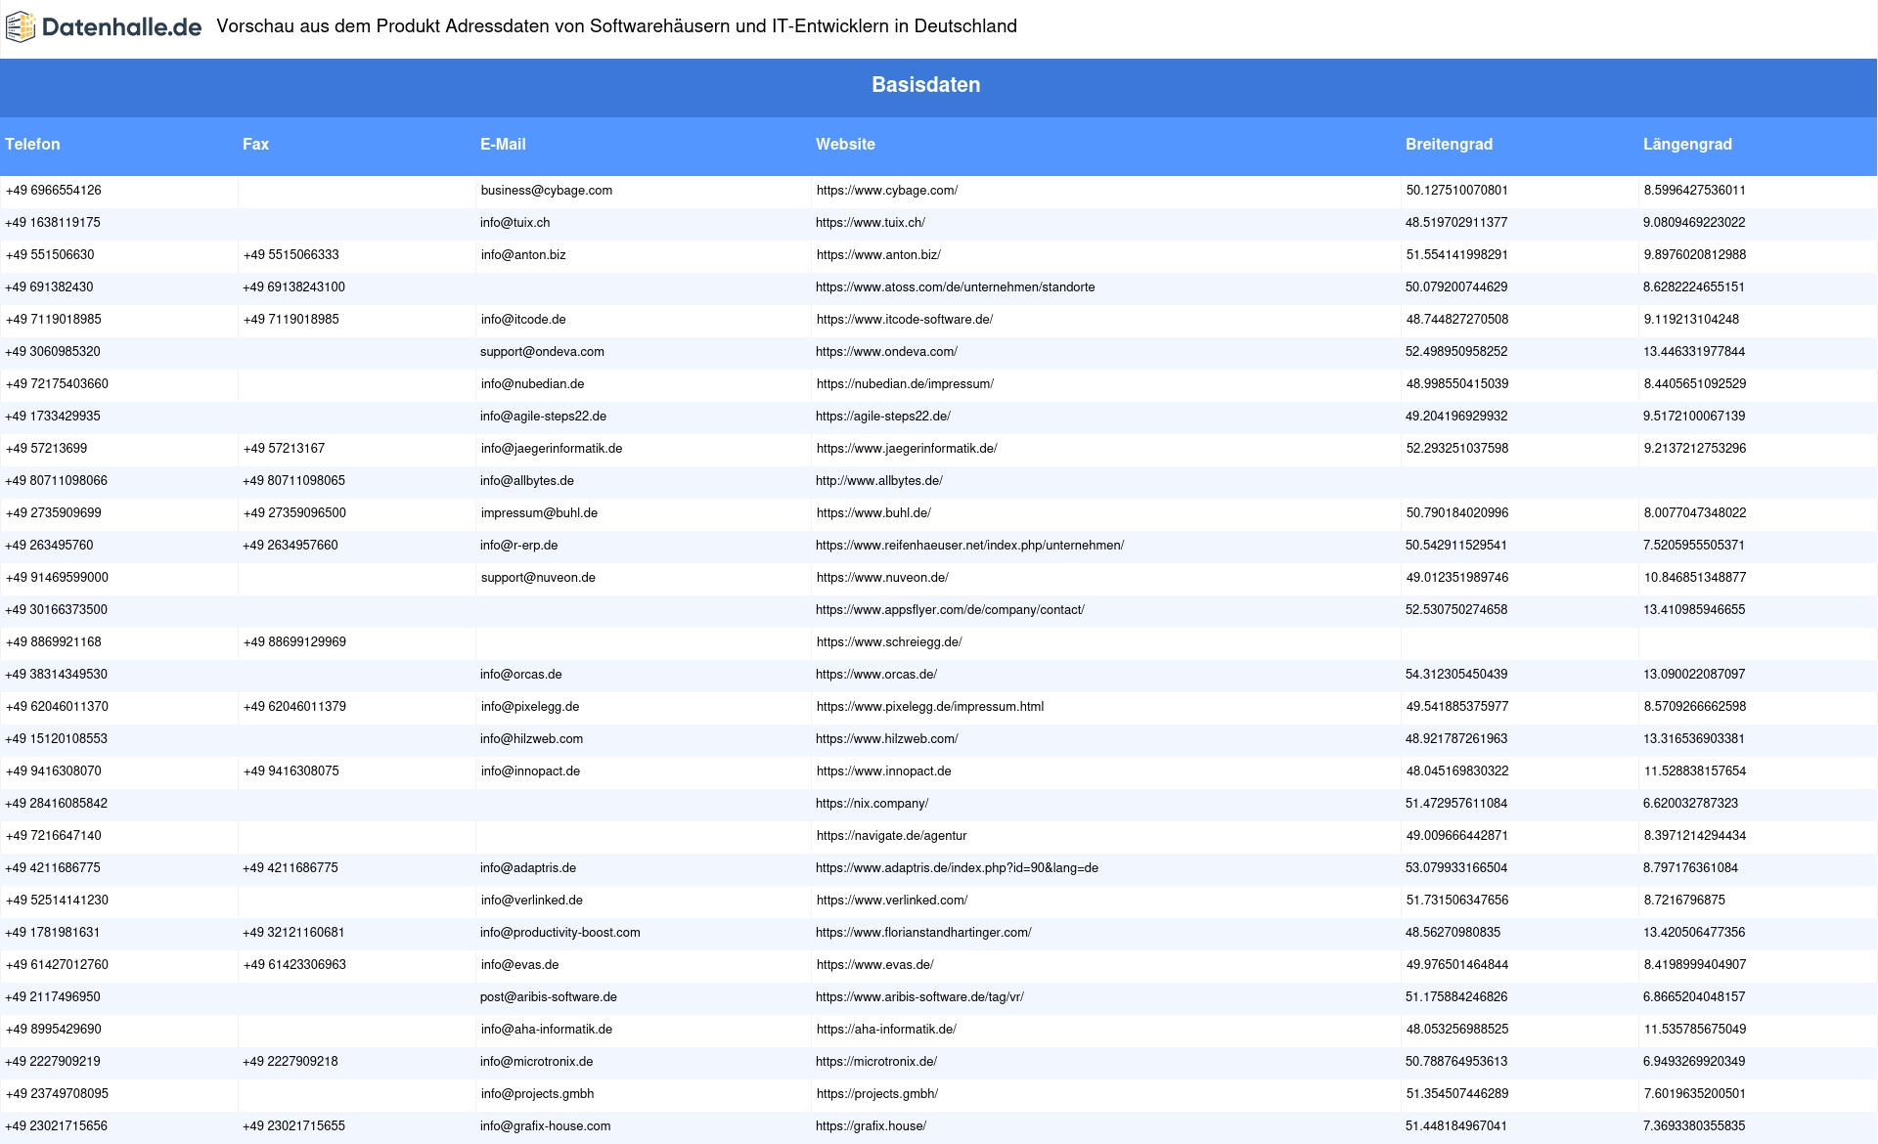1878x1144 pixels.
Task: Click the support@nuveon.de email cell
Action: pyautogui.click(x=538, y=578)
